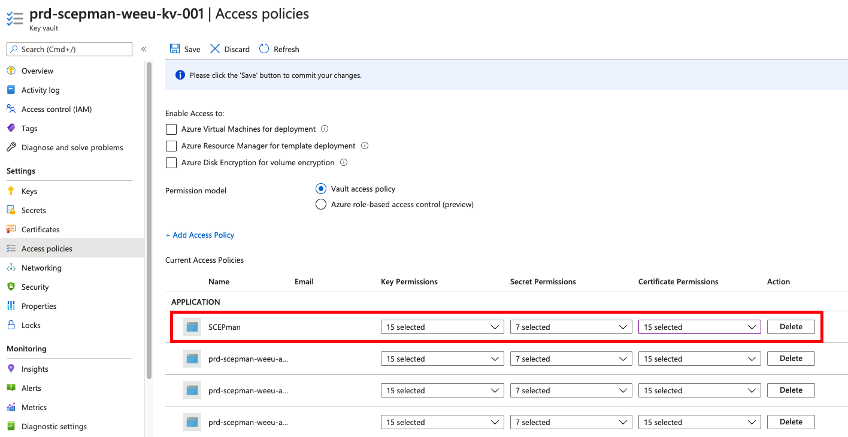Screen dimensions: 848x437
Task: Click the Refresh circular arrow icon
Action: pos(264,49)
